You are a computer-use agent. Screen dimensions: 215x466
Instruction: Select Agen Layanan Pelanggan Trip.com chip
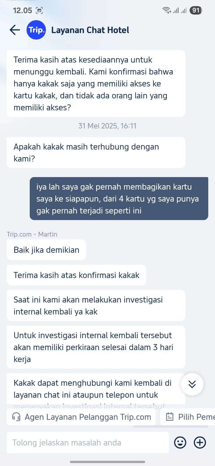coord(81,417)
